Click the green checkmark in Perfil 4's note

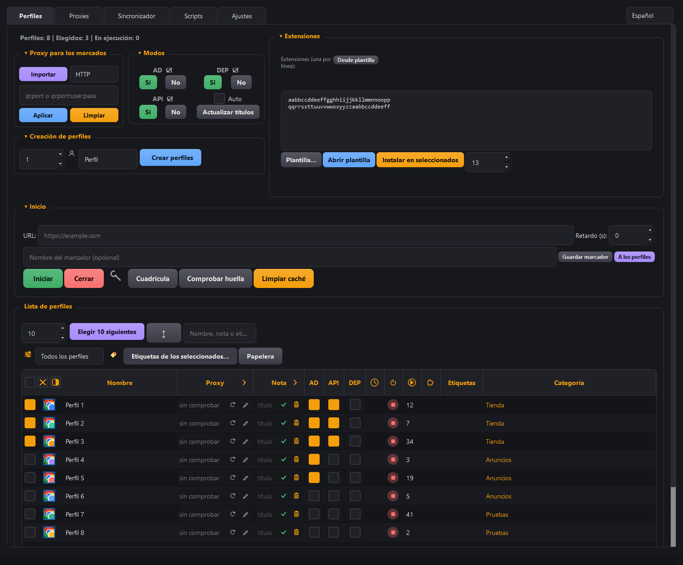coord(284,459)
